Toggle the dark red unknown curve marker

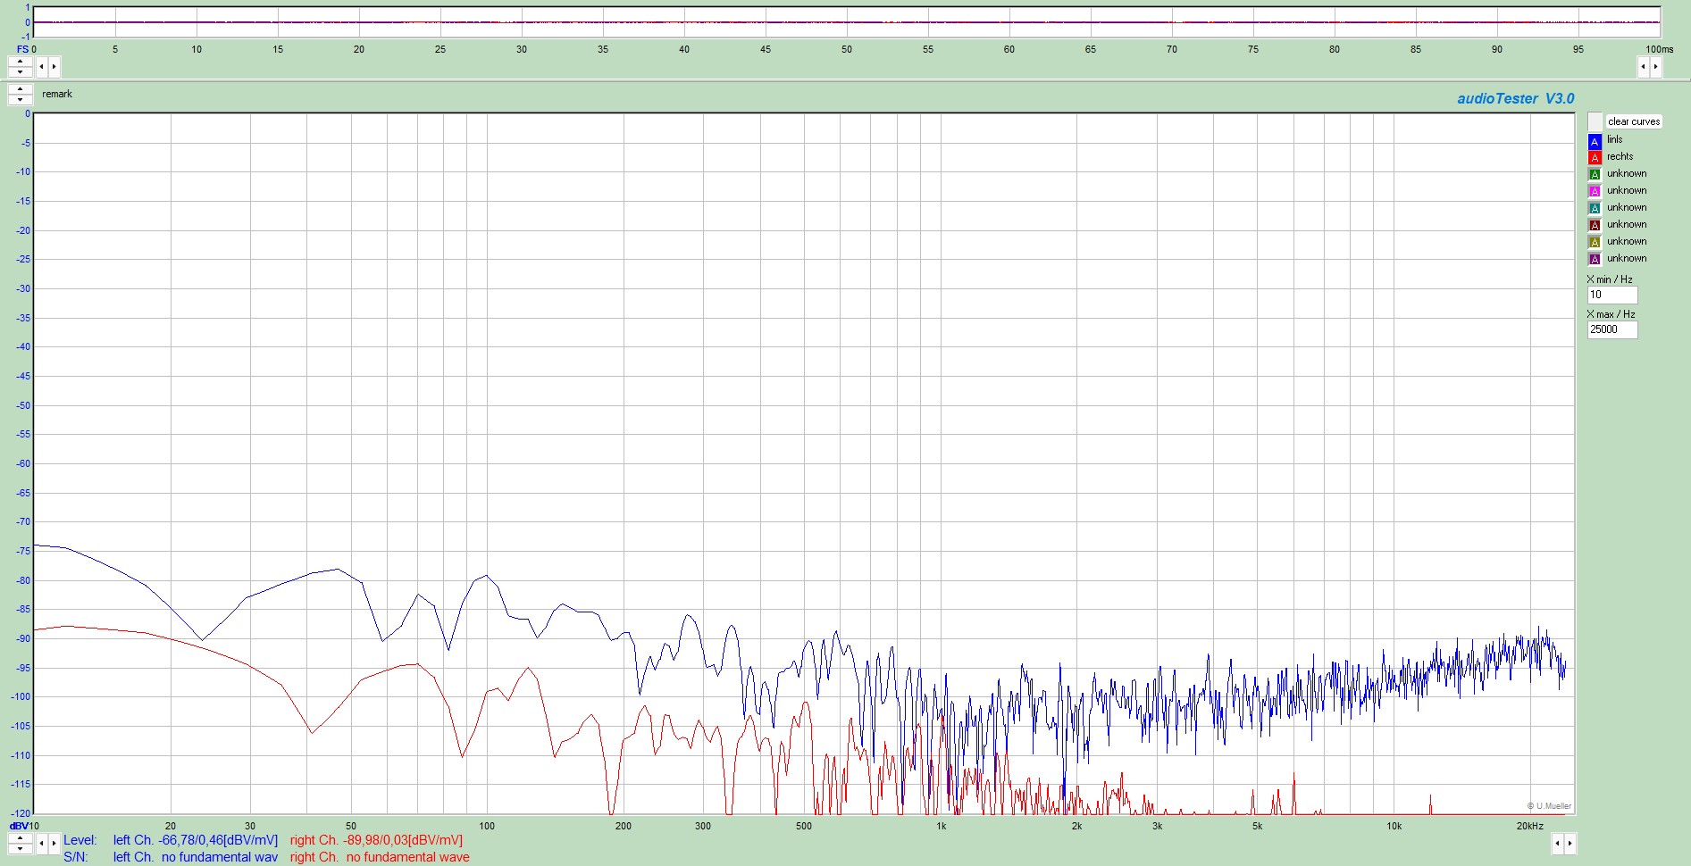coord(1595,226)
